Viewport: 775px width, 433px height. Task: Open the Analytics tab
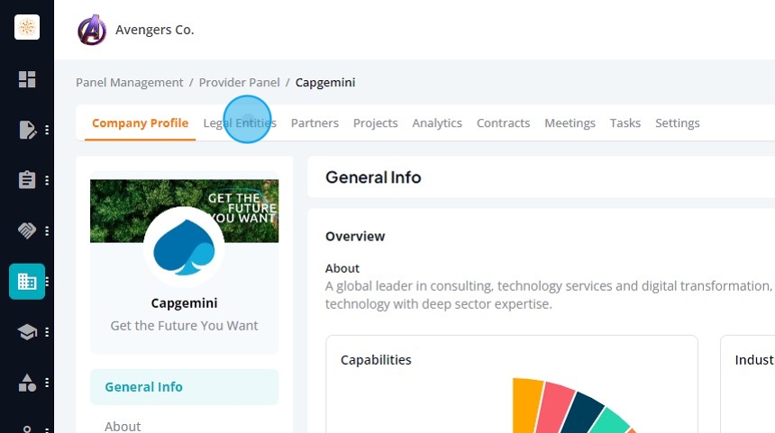(x=437, y=123)
